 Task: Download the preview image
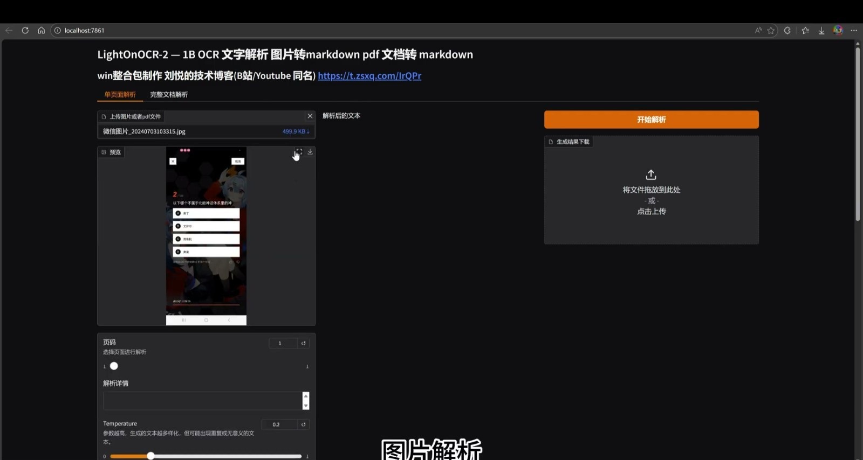tap(310, 152)
